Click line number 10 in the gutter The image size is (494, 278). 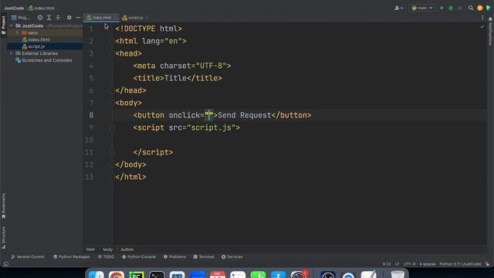(90, 140)
